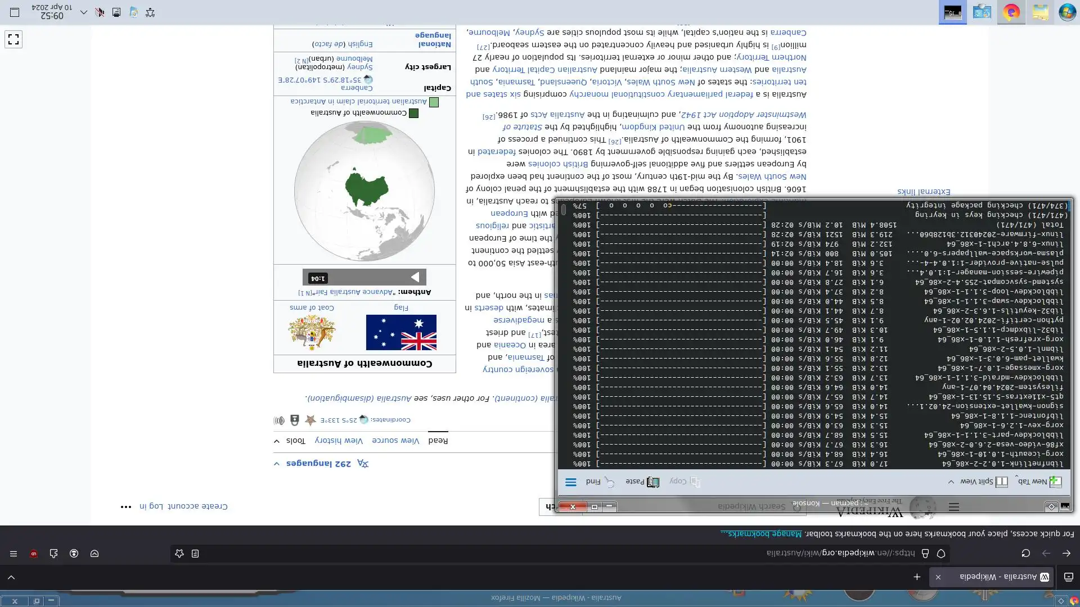Open new Firefox tab with plus button
1080x607 pixels.
tap(917, 577)
